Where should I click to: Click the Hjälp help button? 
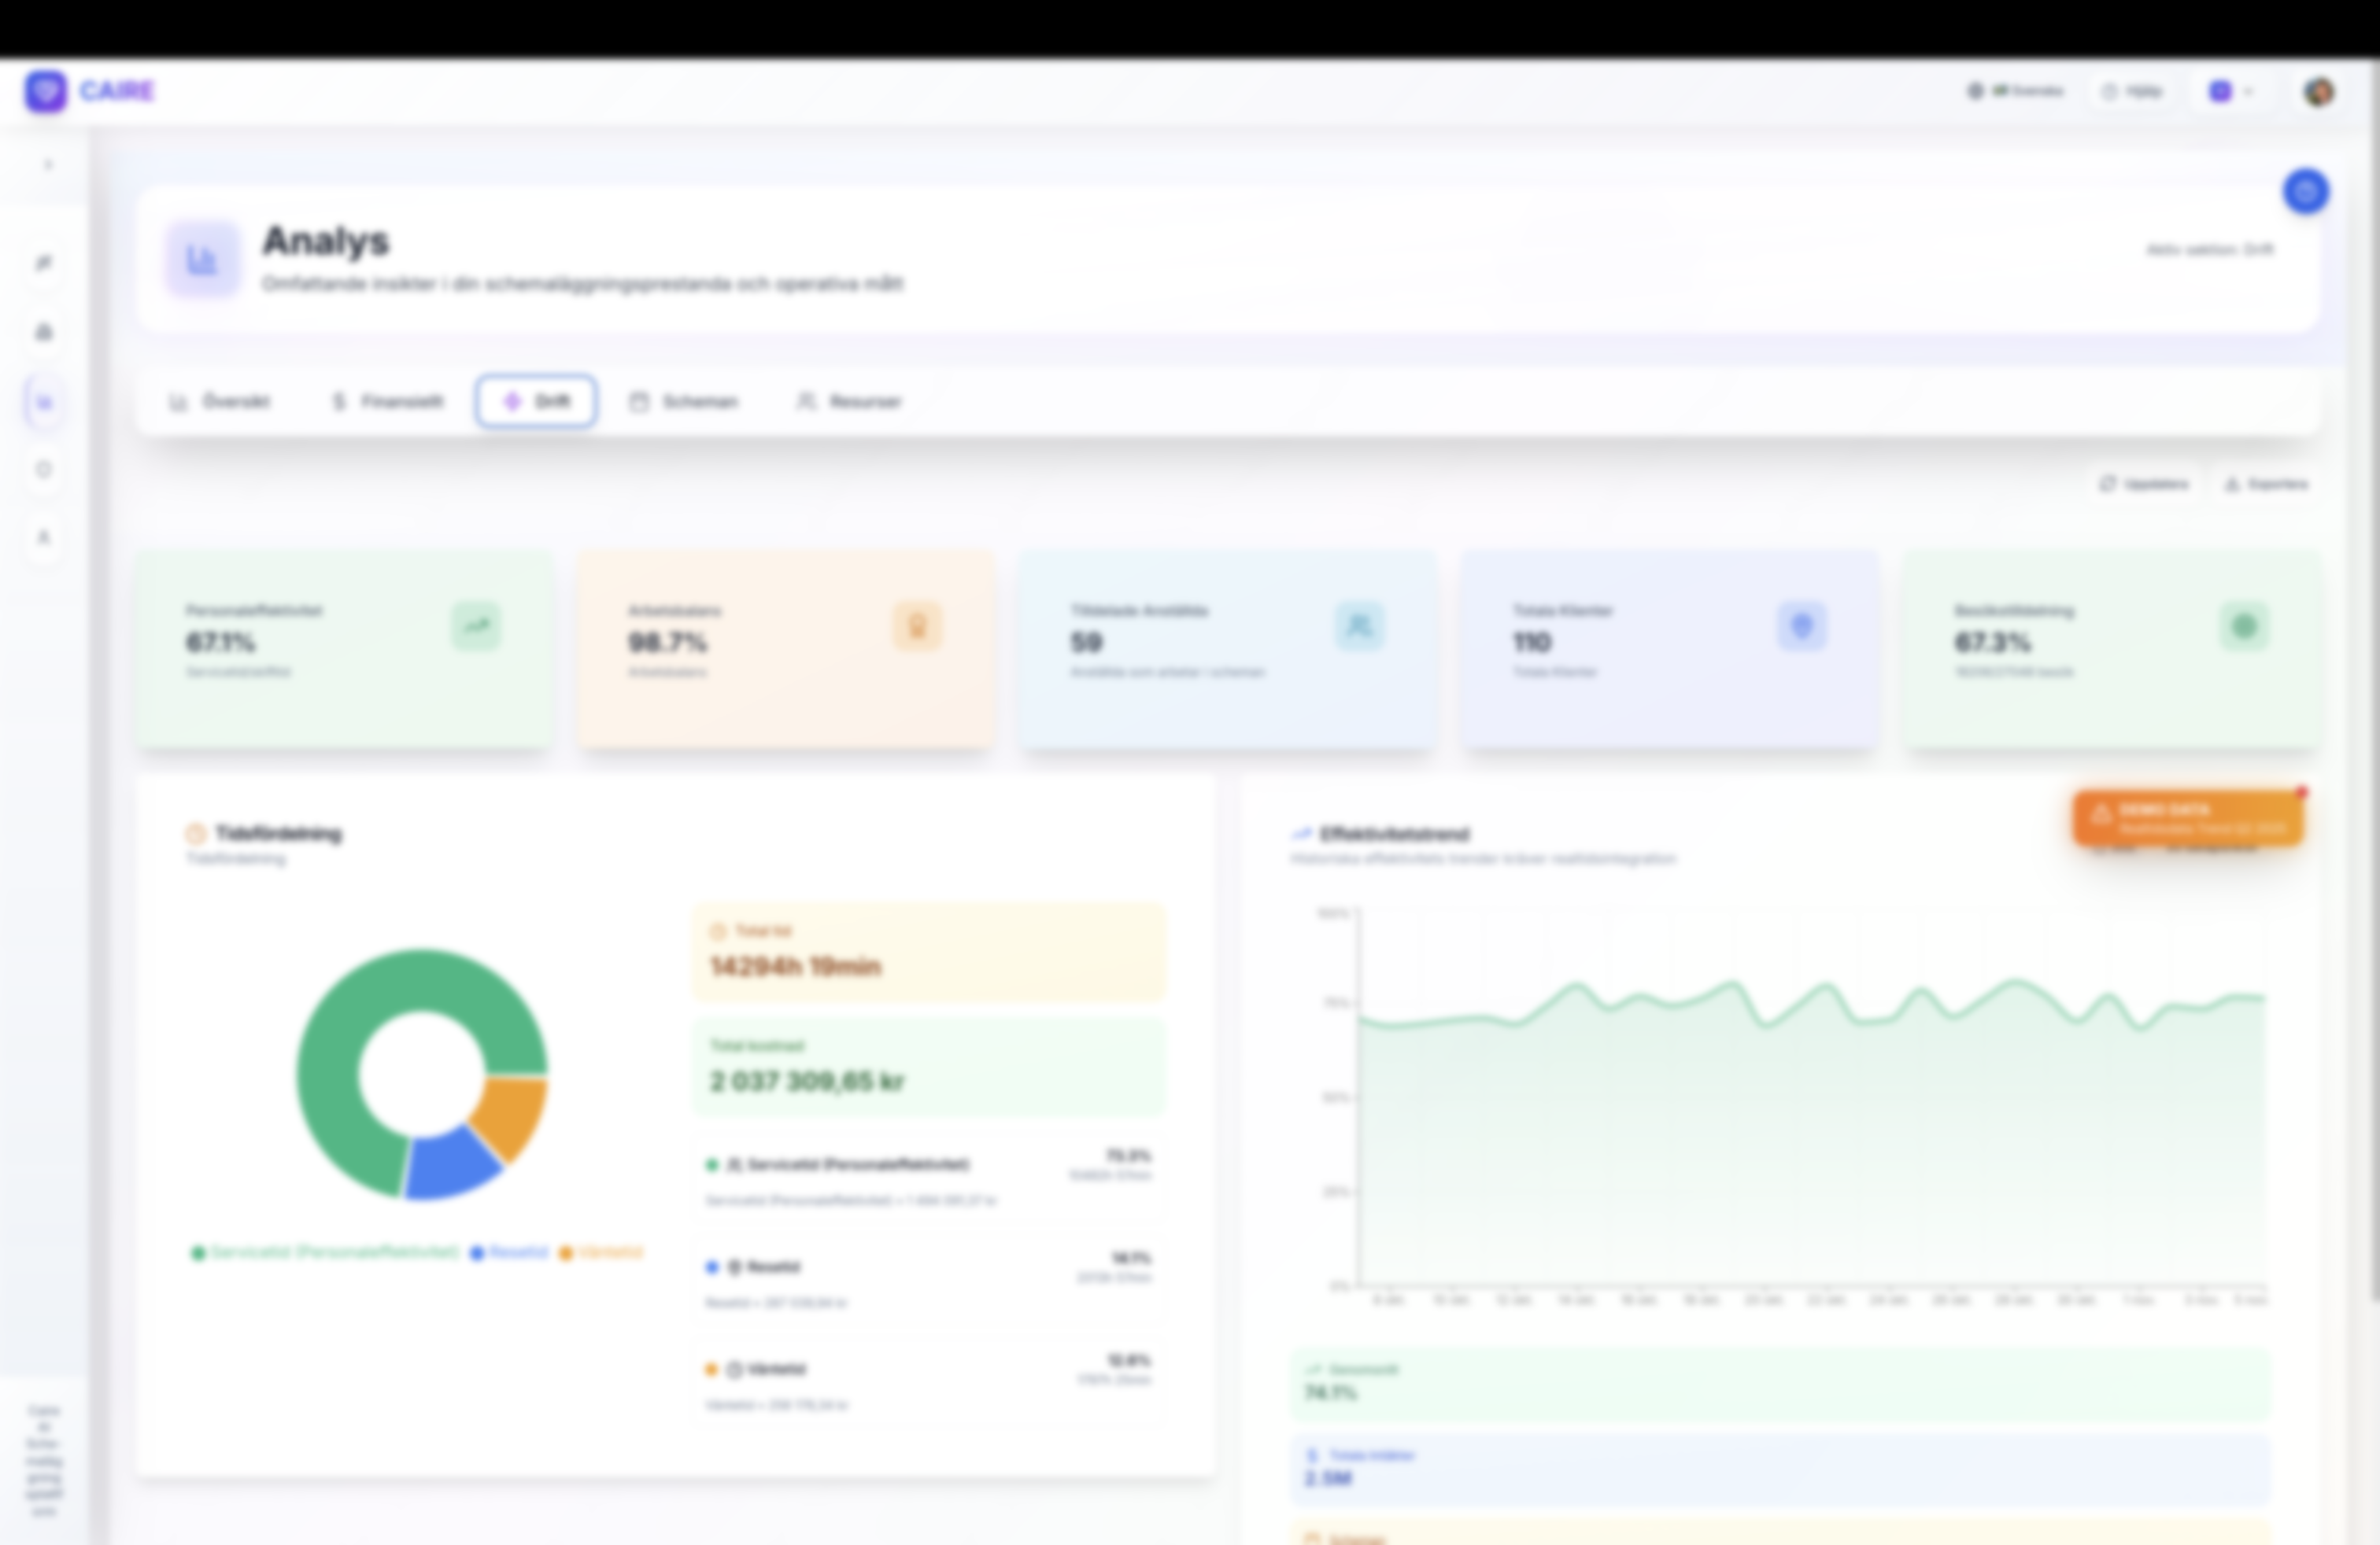coord(2133,91)
